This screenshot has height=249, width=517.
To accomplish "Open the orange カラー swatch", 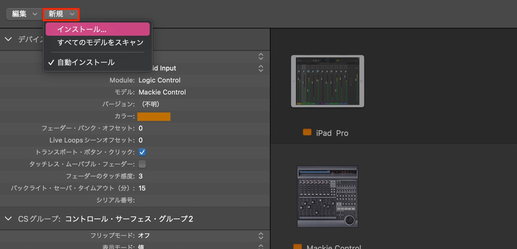I will [x=154, y=116].
